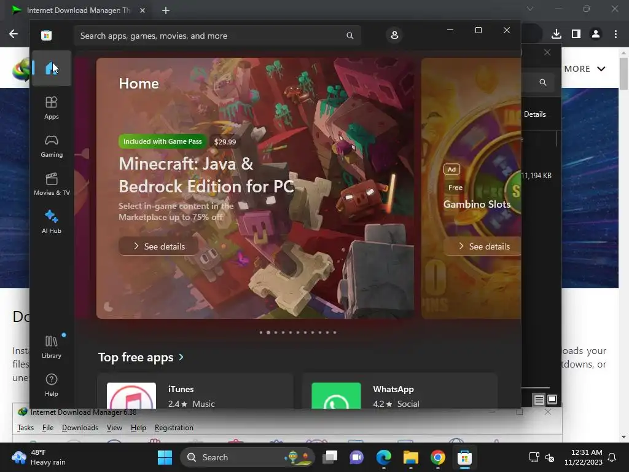629x472 pixels.
Task: Open the Registration menu in Internet Download Manager
Action: (174, 428)
